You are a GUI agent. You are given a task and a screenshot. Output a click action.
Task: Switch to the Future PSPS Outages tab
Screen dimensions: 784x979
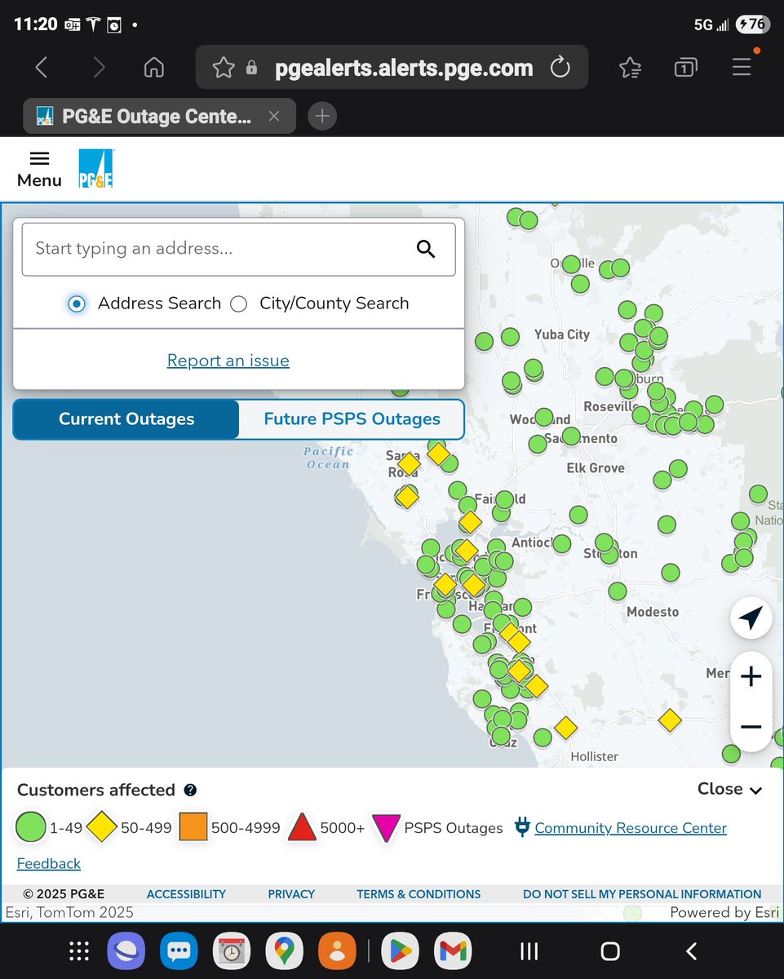352,419
